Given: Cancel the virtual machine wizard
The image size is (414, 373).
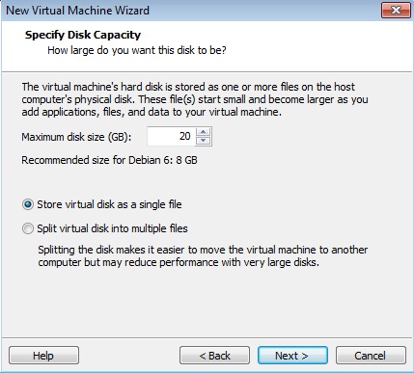Looking at the screenshot, I should (371, 356).
